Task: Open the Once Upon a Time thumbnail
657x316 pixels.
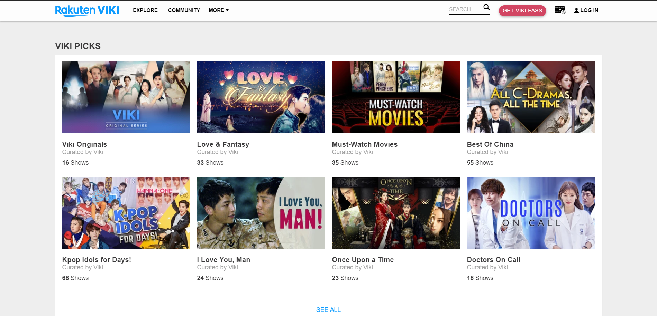Action: (396, 213)
